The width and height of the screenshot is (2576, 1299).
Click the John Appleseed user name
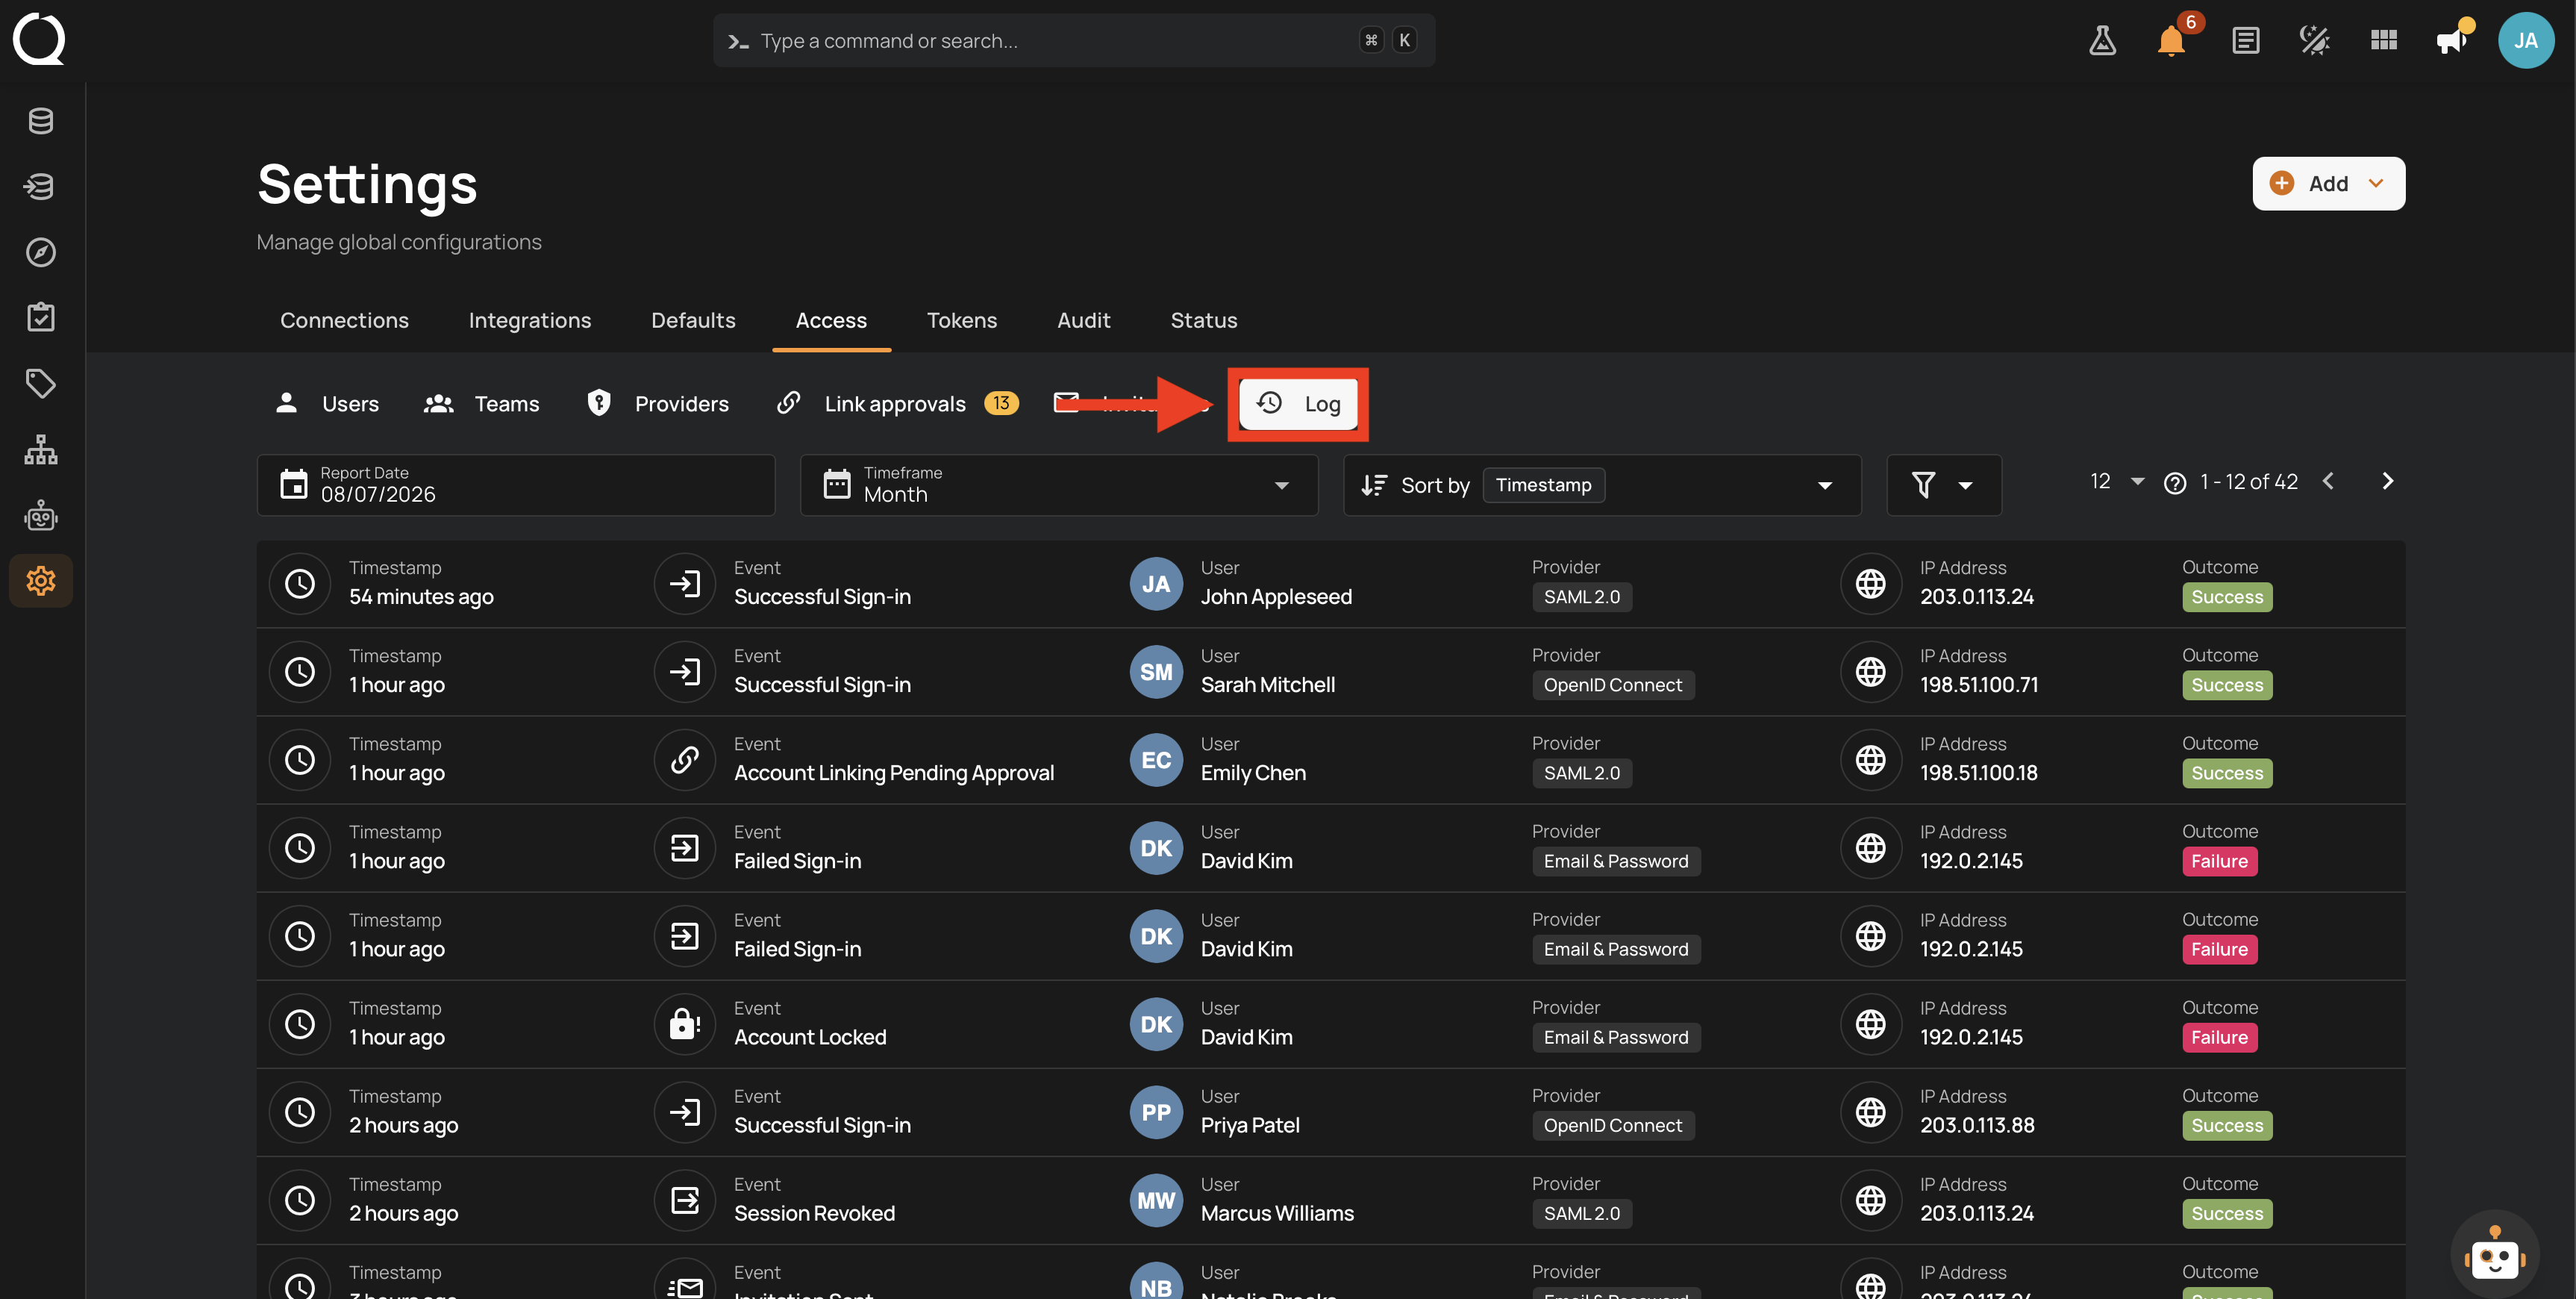[1276, 596]
